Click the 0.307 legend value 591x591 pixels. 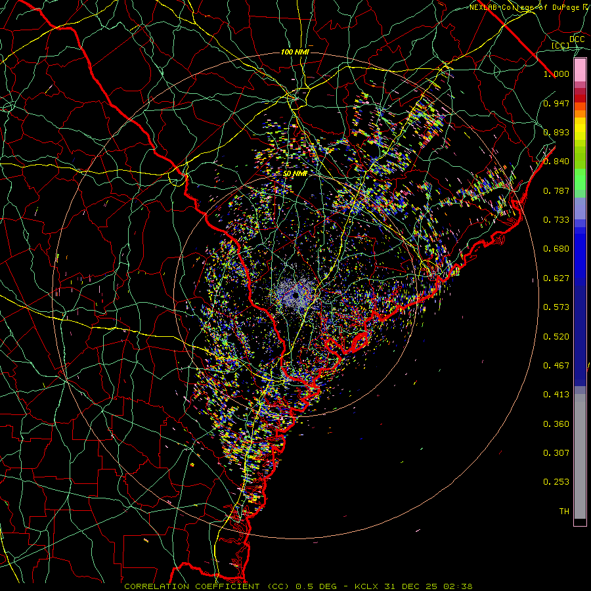[556, 453]
